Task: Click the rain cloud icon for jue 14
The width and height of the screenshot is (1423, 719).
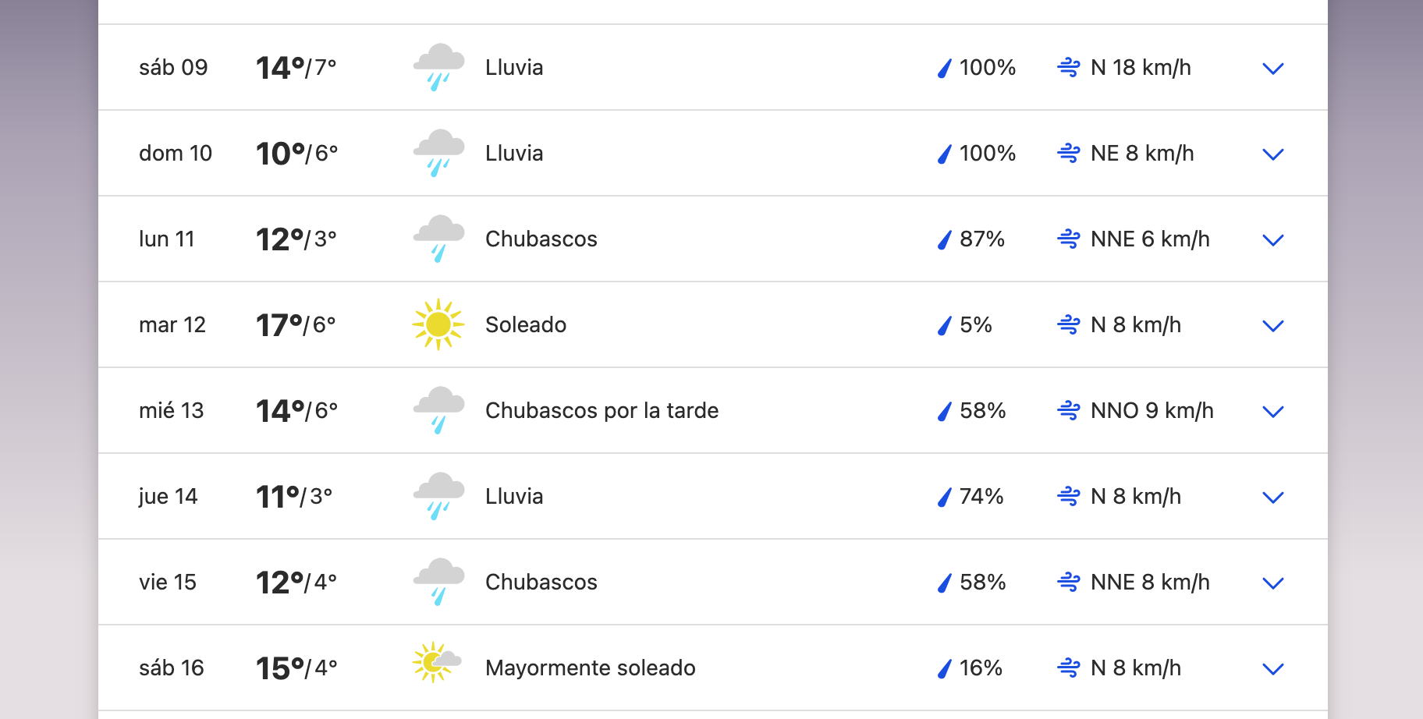Action: [x=438, y=496]
